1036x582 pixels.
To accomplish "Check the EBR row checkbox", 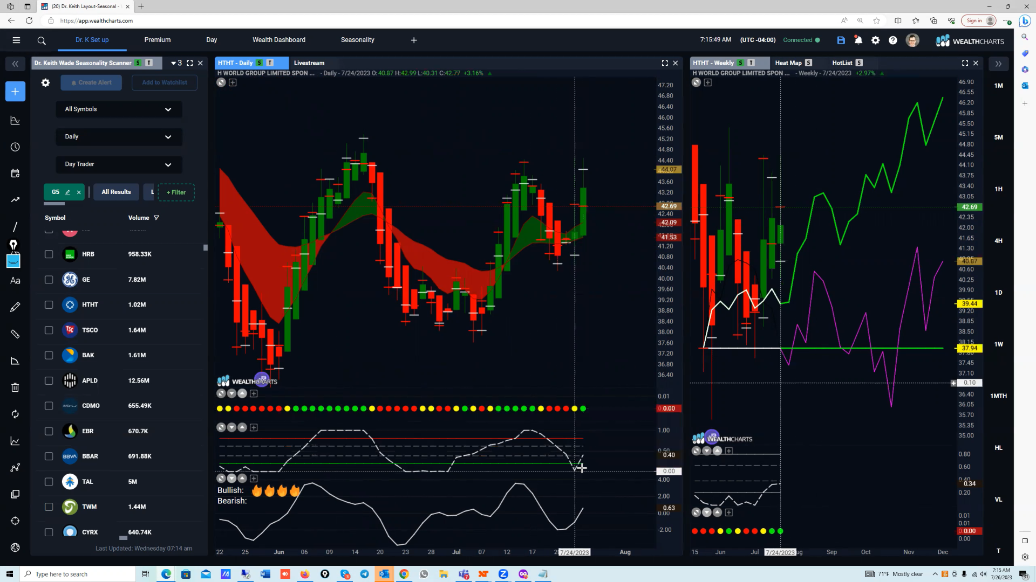I will [x=49, y=431].
